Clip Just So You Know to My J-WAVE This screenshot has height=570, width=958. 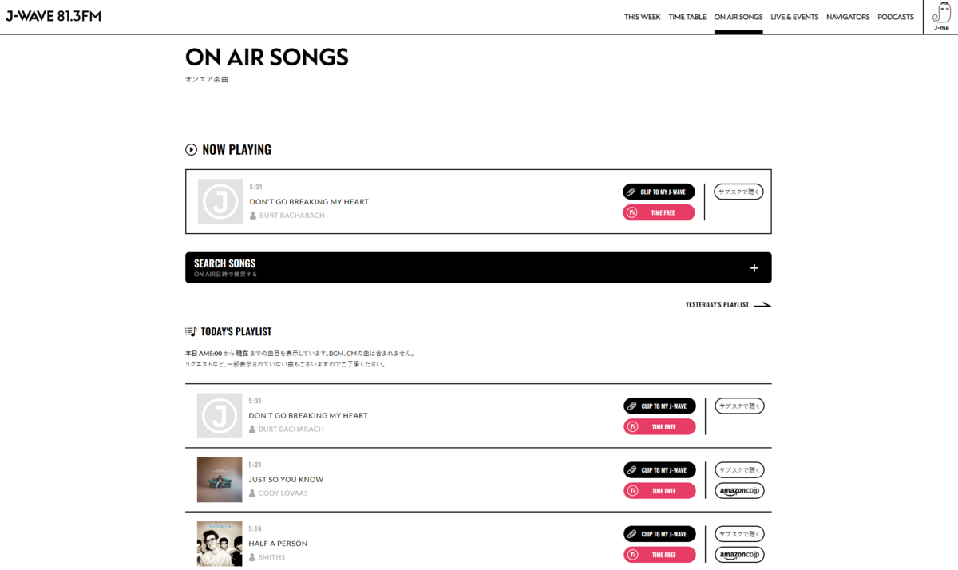(659, 470)
